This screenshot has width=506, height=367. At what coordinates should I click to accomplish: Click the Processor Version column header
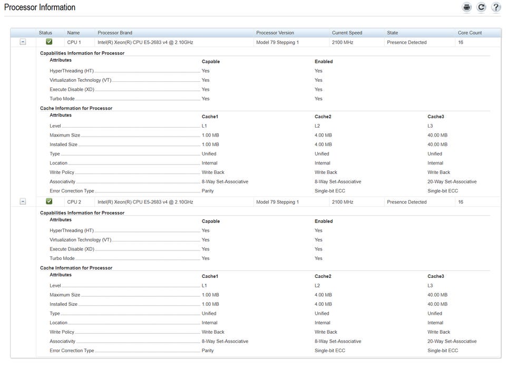tap(275, 33)
